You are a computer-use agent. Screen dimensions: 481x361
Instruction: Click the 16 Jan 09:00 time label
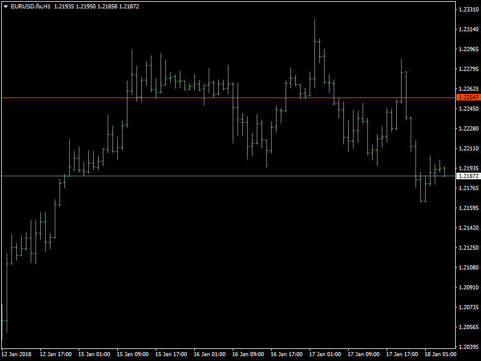[x=248, y=354]
